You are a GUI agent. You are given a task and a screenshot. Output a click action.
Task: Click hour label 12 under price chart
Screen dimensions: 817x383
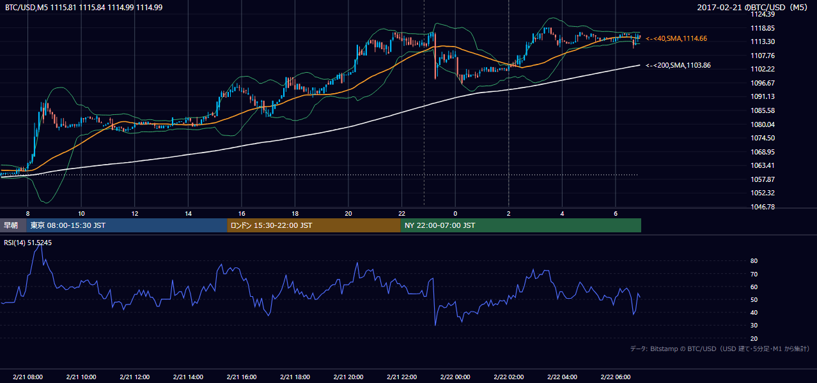(134, 213)
